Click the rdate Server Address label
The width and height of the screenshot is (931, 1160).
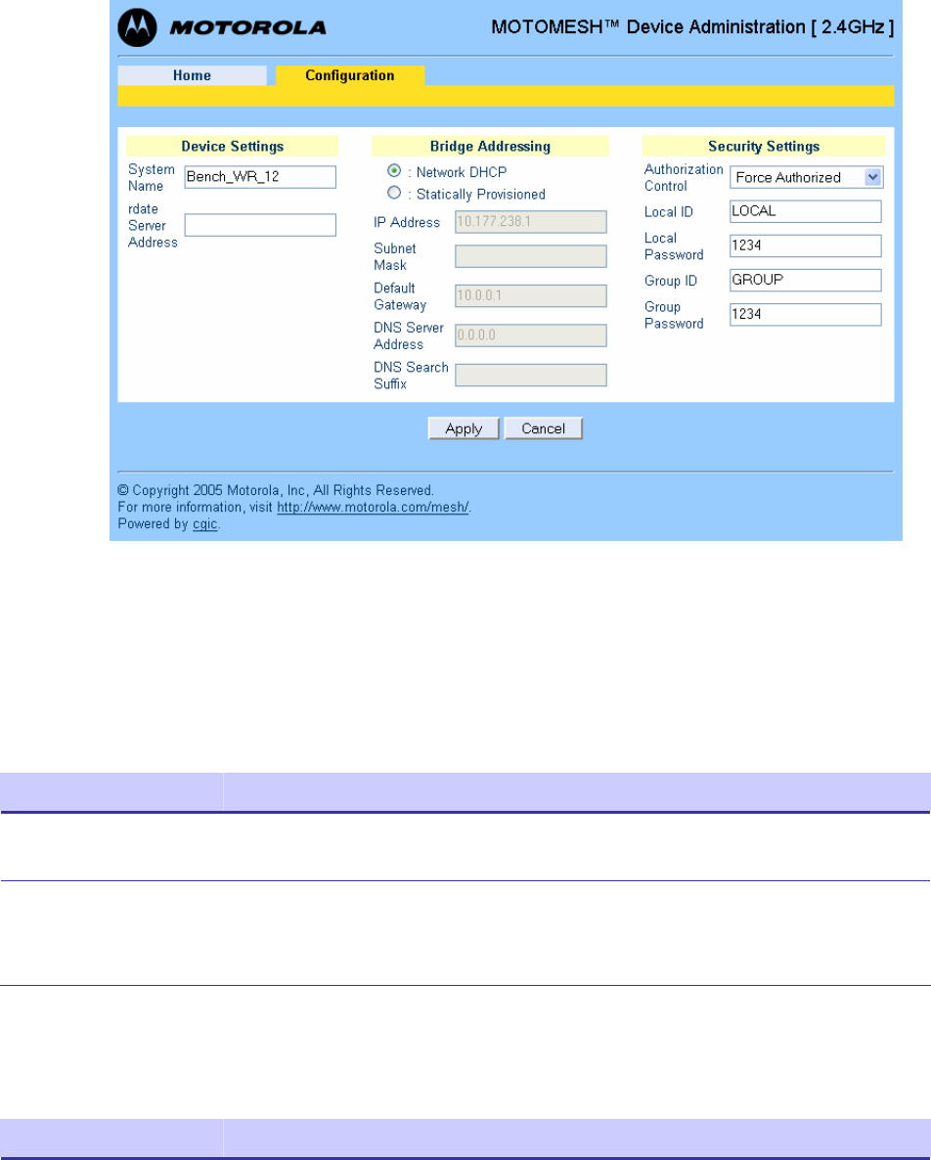pos(153,226)
